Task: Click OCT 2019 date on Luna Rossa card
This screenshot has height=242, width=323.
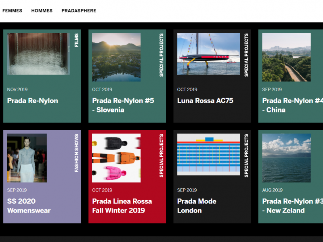Action: click(187, 90)
